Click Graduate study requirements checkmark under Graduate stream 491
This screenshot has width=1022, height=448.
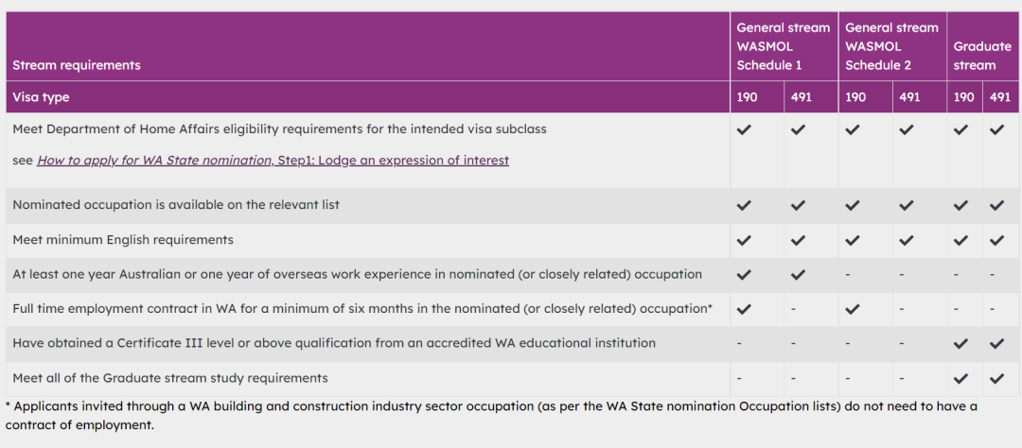[x=996, y=378]
